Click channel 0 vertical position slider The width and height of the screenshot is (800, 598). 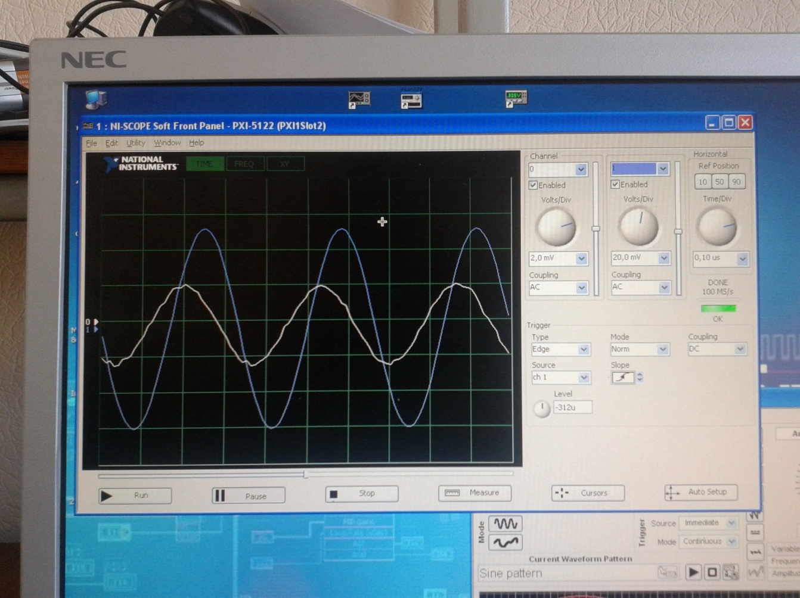596,229
